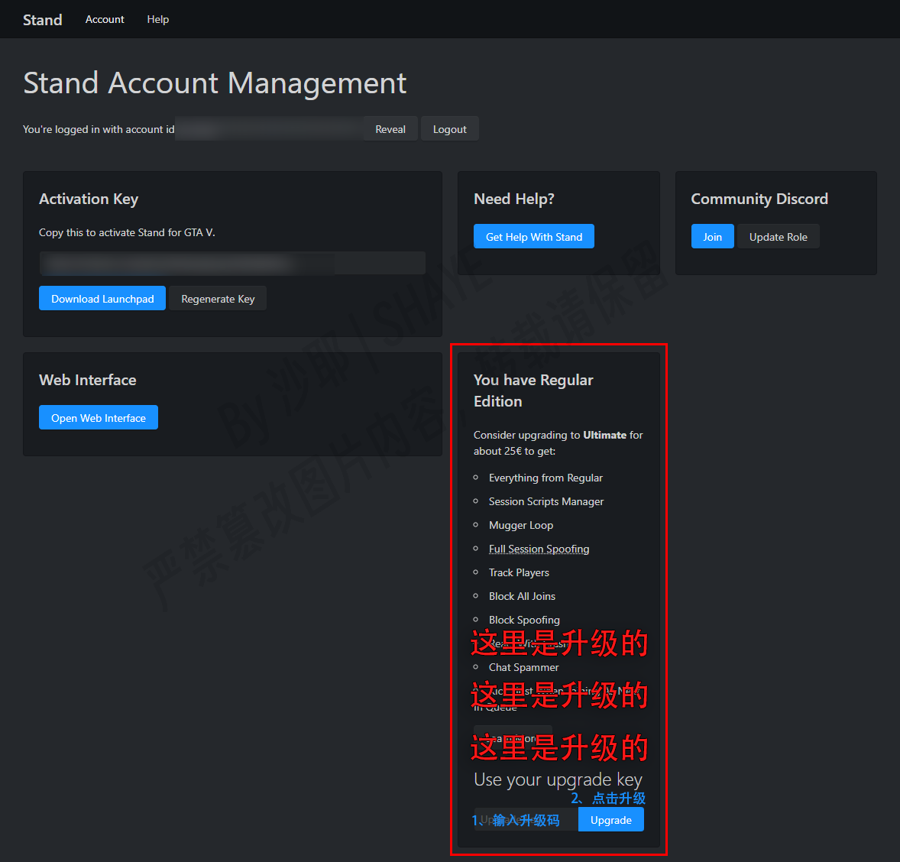
Task: Click the Stand brand logo in navbar
Action: (42, 20)
